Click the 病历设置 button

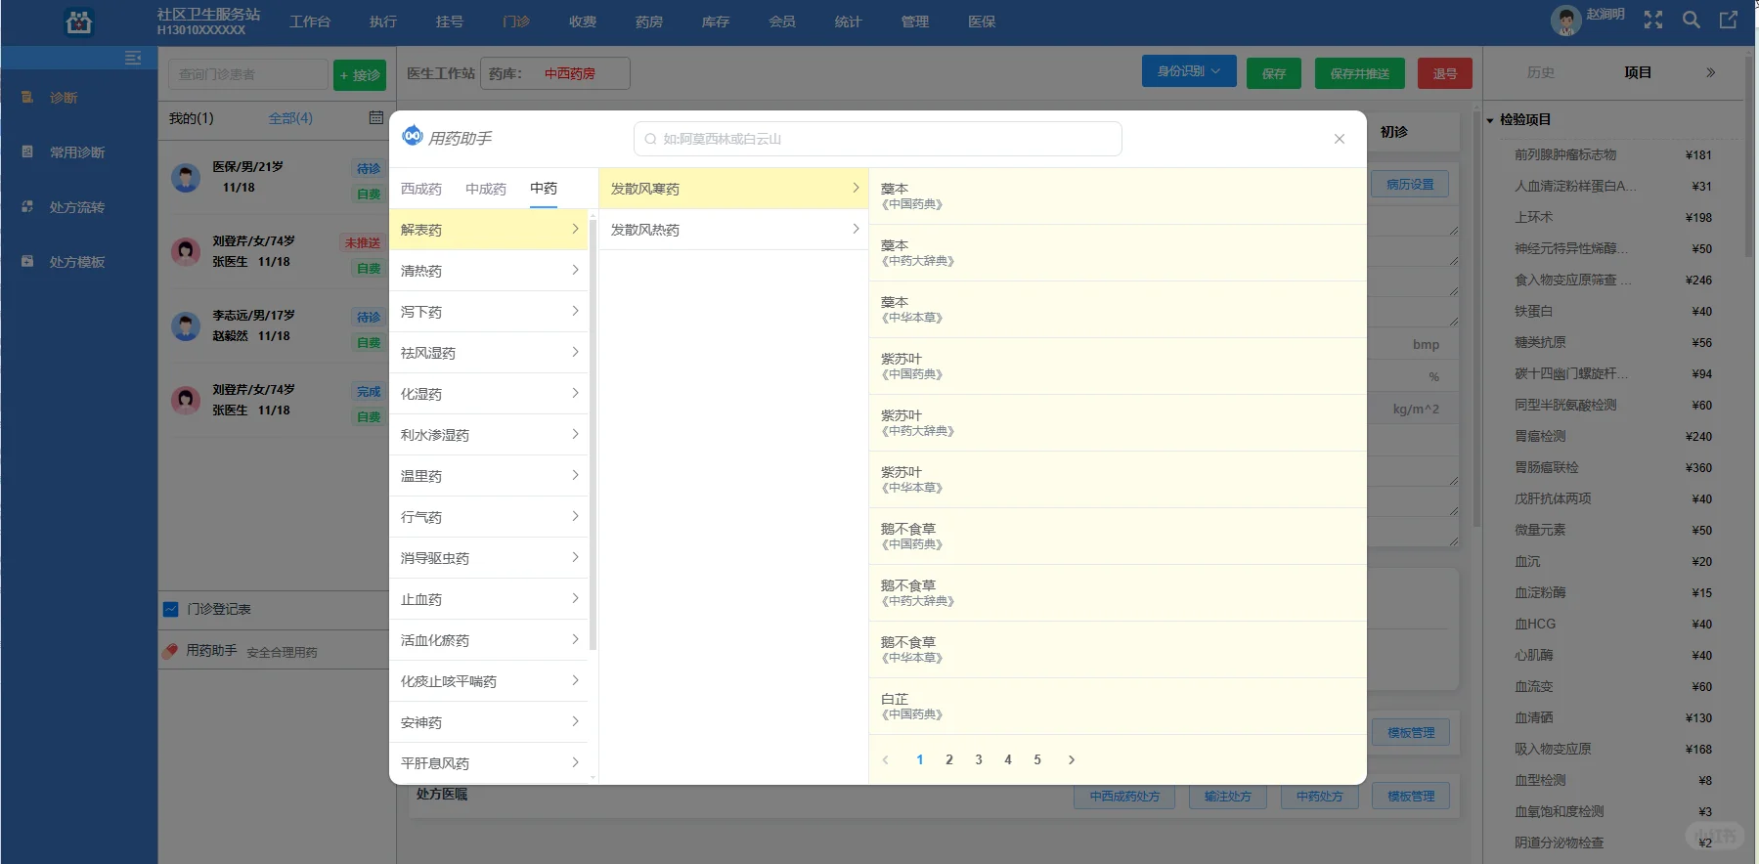(1410, 184)
